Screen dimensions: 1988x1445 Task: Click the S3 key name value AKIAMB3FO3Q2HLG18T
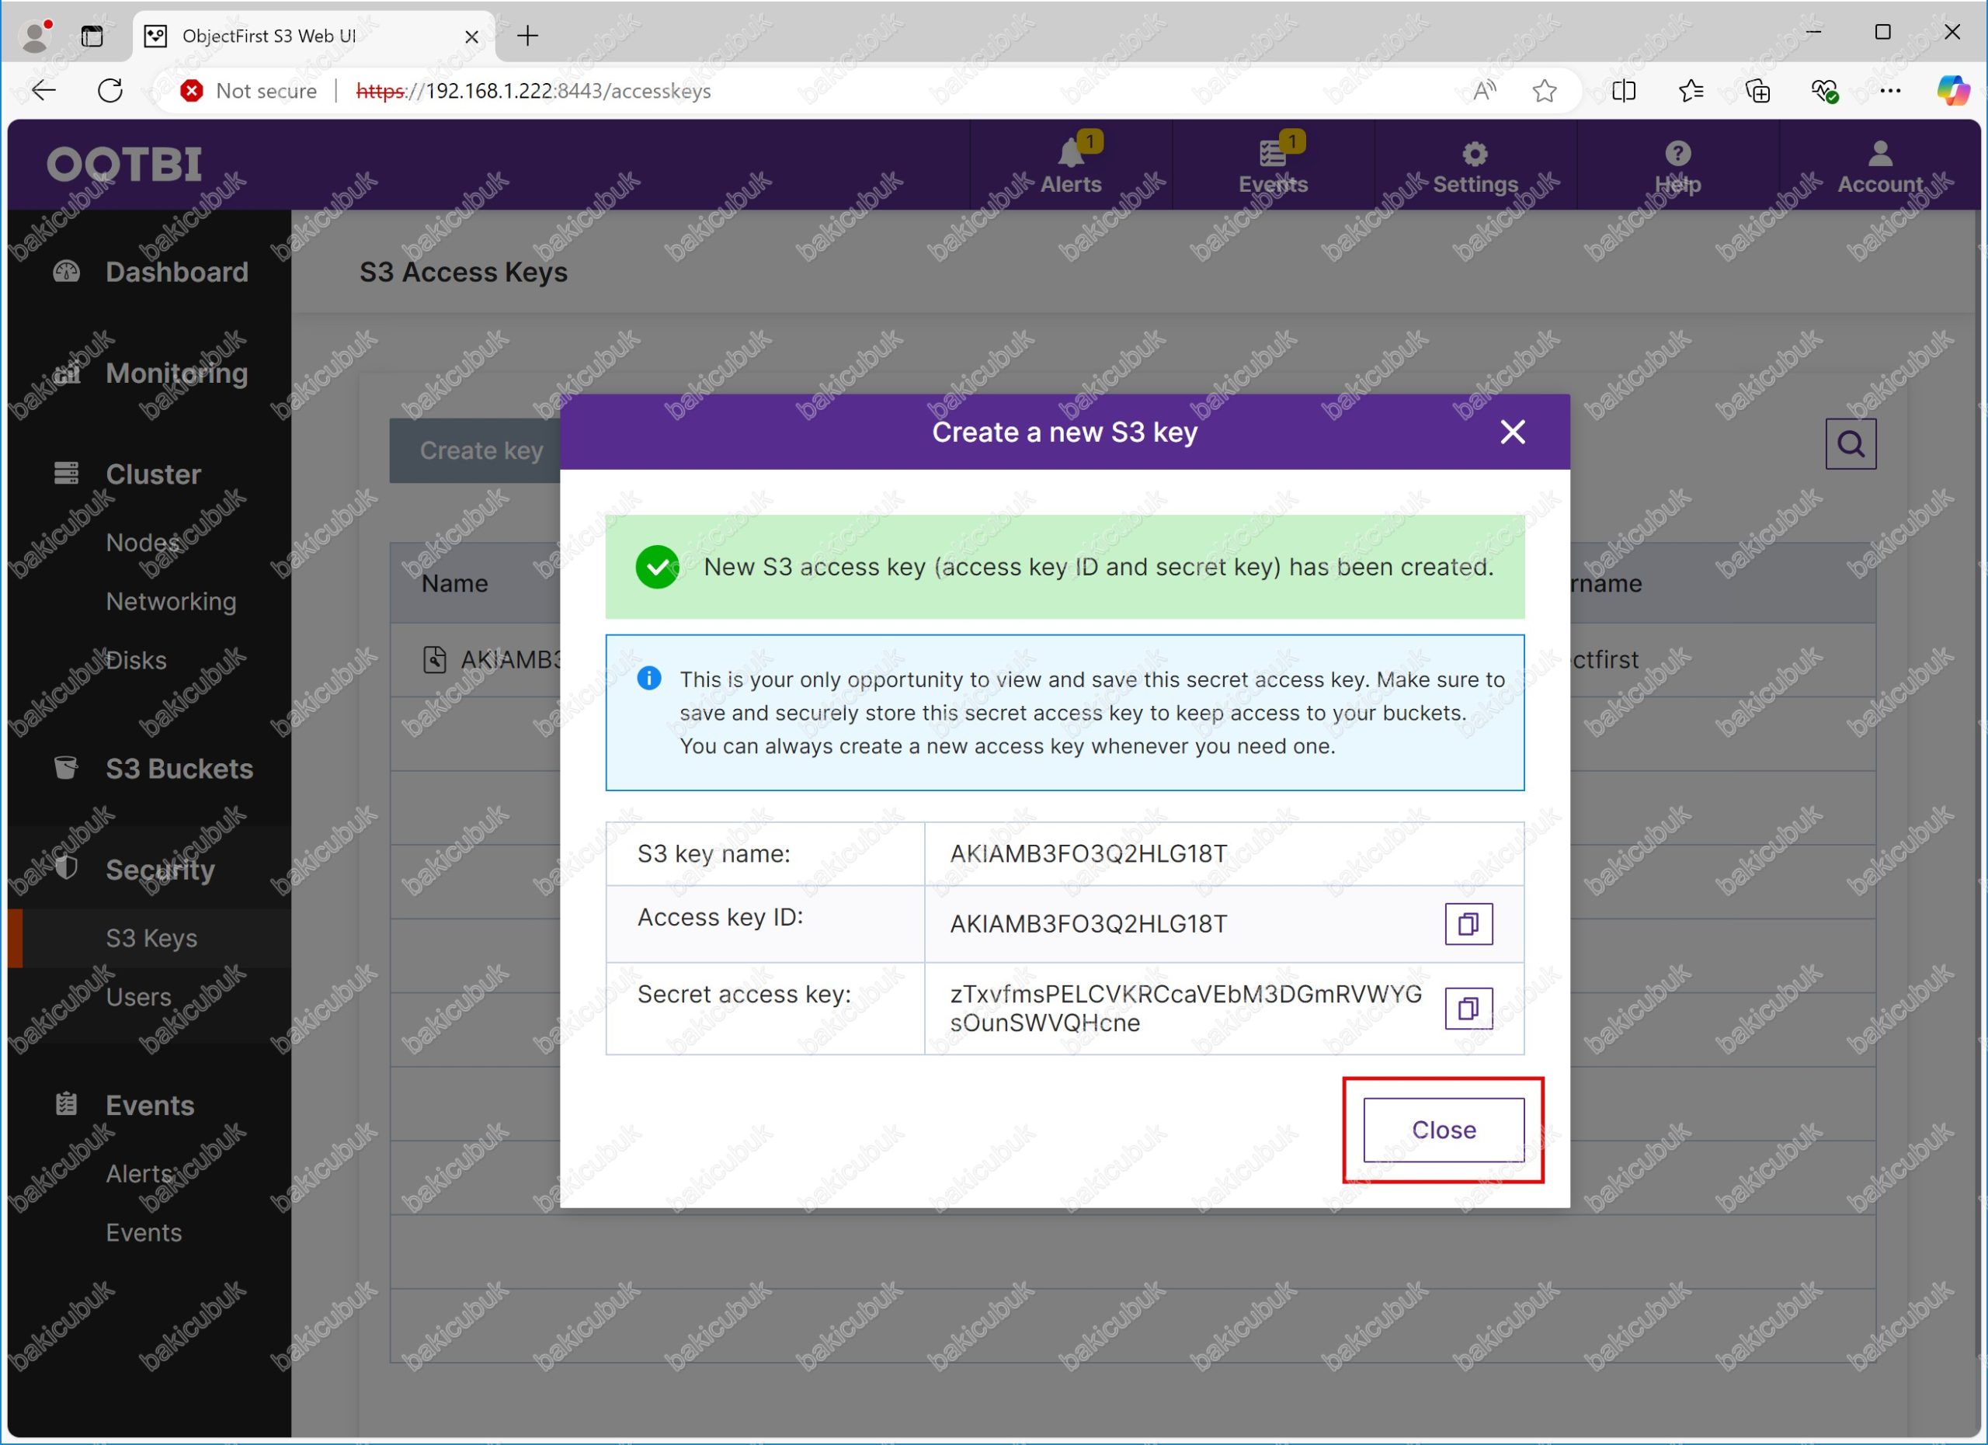point(1088,853)
